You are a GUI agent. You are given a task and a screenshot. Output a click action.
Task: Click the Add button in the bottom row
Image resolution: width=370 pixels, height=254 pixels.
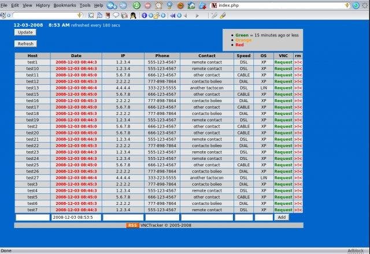pos(282,217)
